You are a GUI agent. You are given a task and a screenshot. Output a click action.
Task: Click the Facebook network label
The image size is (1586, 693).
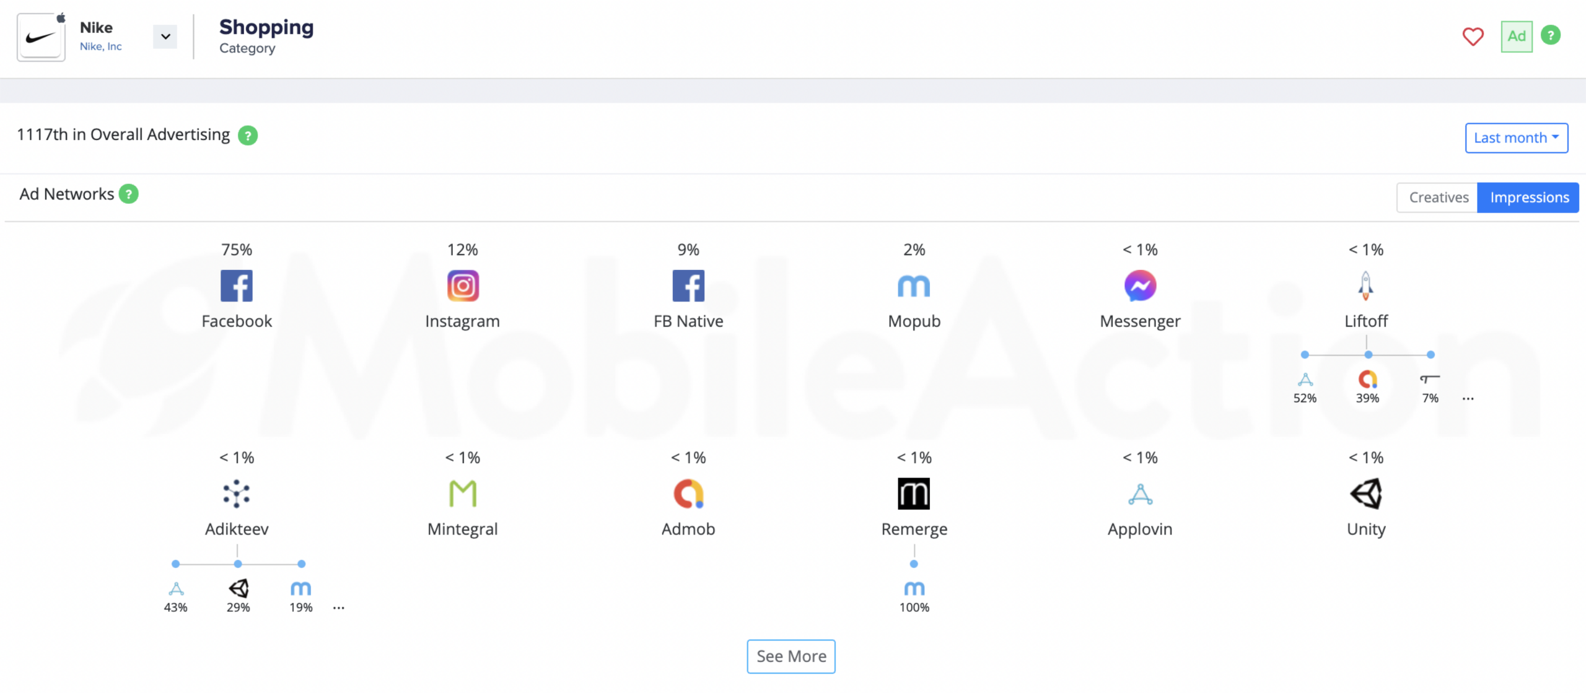tap(237, 321)
